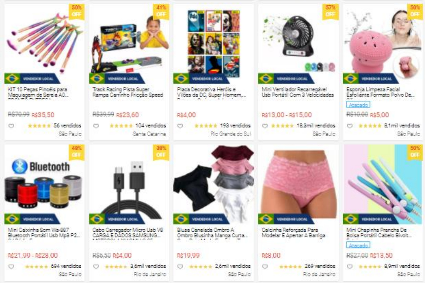This screenshot has width=425, height=284.
Task: Favorite the Blusa Canelada Ombro listing
Action: [x=180, y=266]
